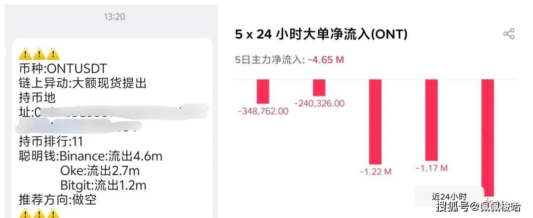Tap the 推荐方向:做空 line
533x218 pixels.
pos(57,200)
